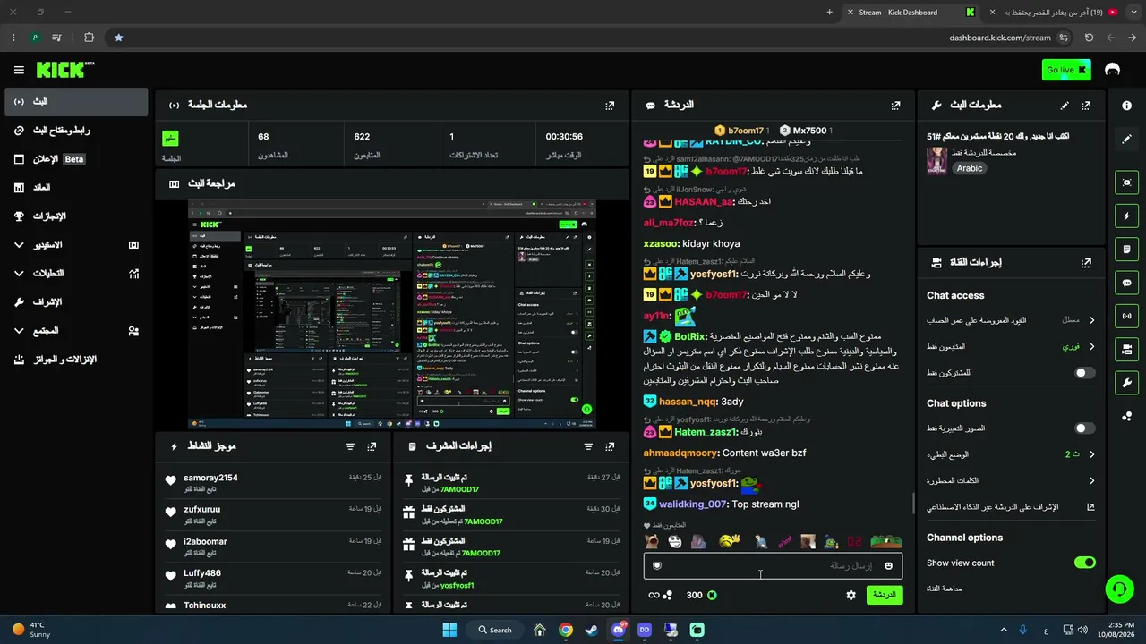Viewport: 1146px width, 644px height.
Task: Click the green الدردشة send button
Action: [885, 595]
